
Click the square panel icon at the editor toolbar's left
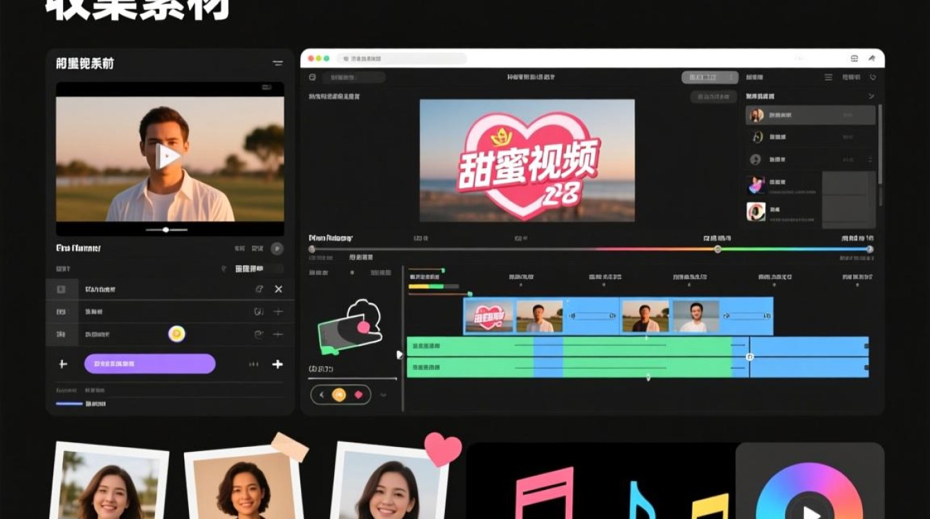pyautogui.click(x=312, y=78)
